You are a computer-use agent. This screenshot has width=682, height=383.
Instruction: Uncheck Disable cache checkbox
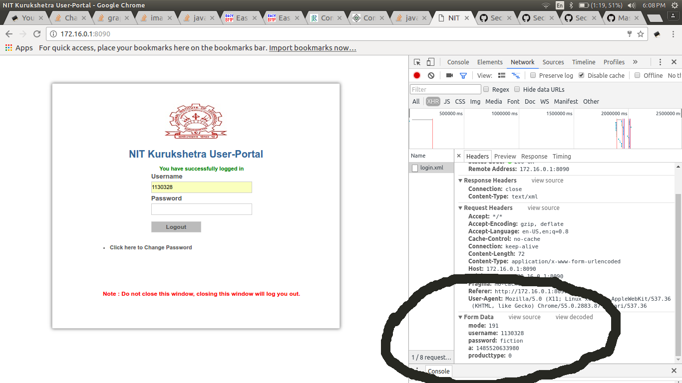[x=582, y=75]
